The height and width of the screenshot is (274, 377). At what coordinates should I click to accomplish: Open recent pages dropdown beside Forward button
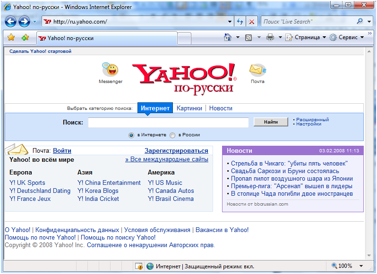click(x=34, y=22)
